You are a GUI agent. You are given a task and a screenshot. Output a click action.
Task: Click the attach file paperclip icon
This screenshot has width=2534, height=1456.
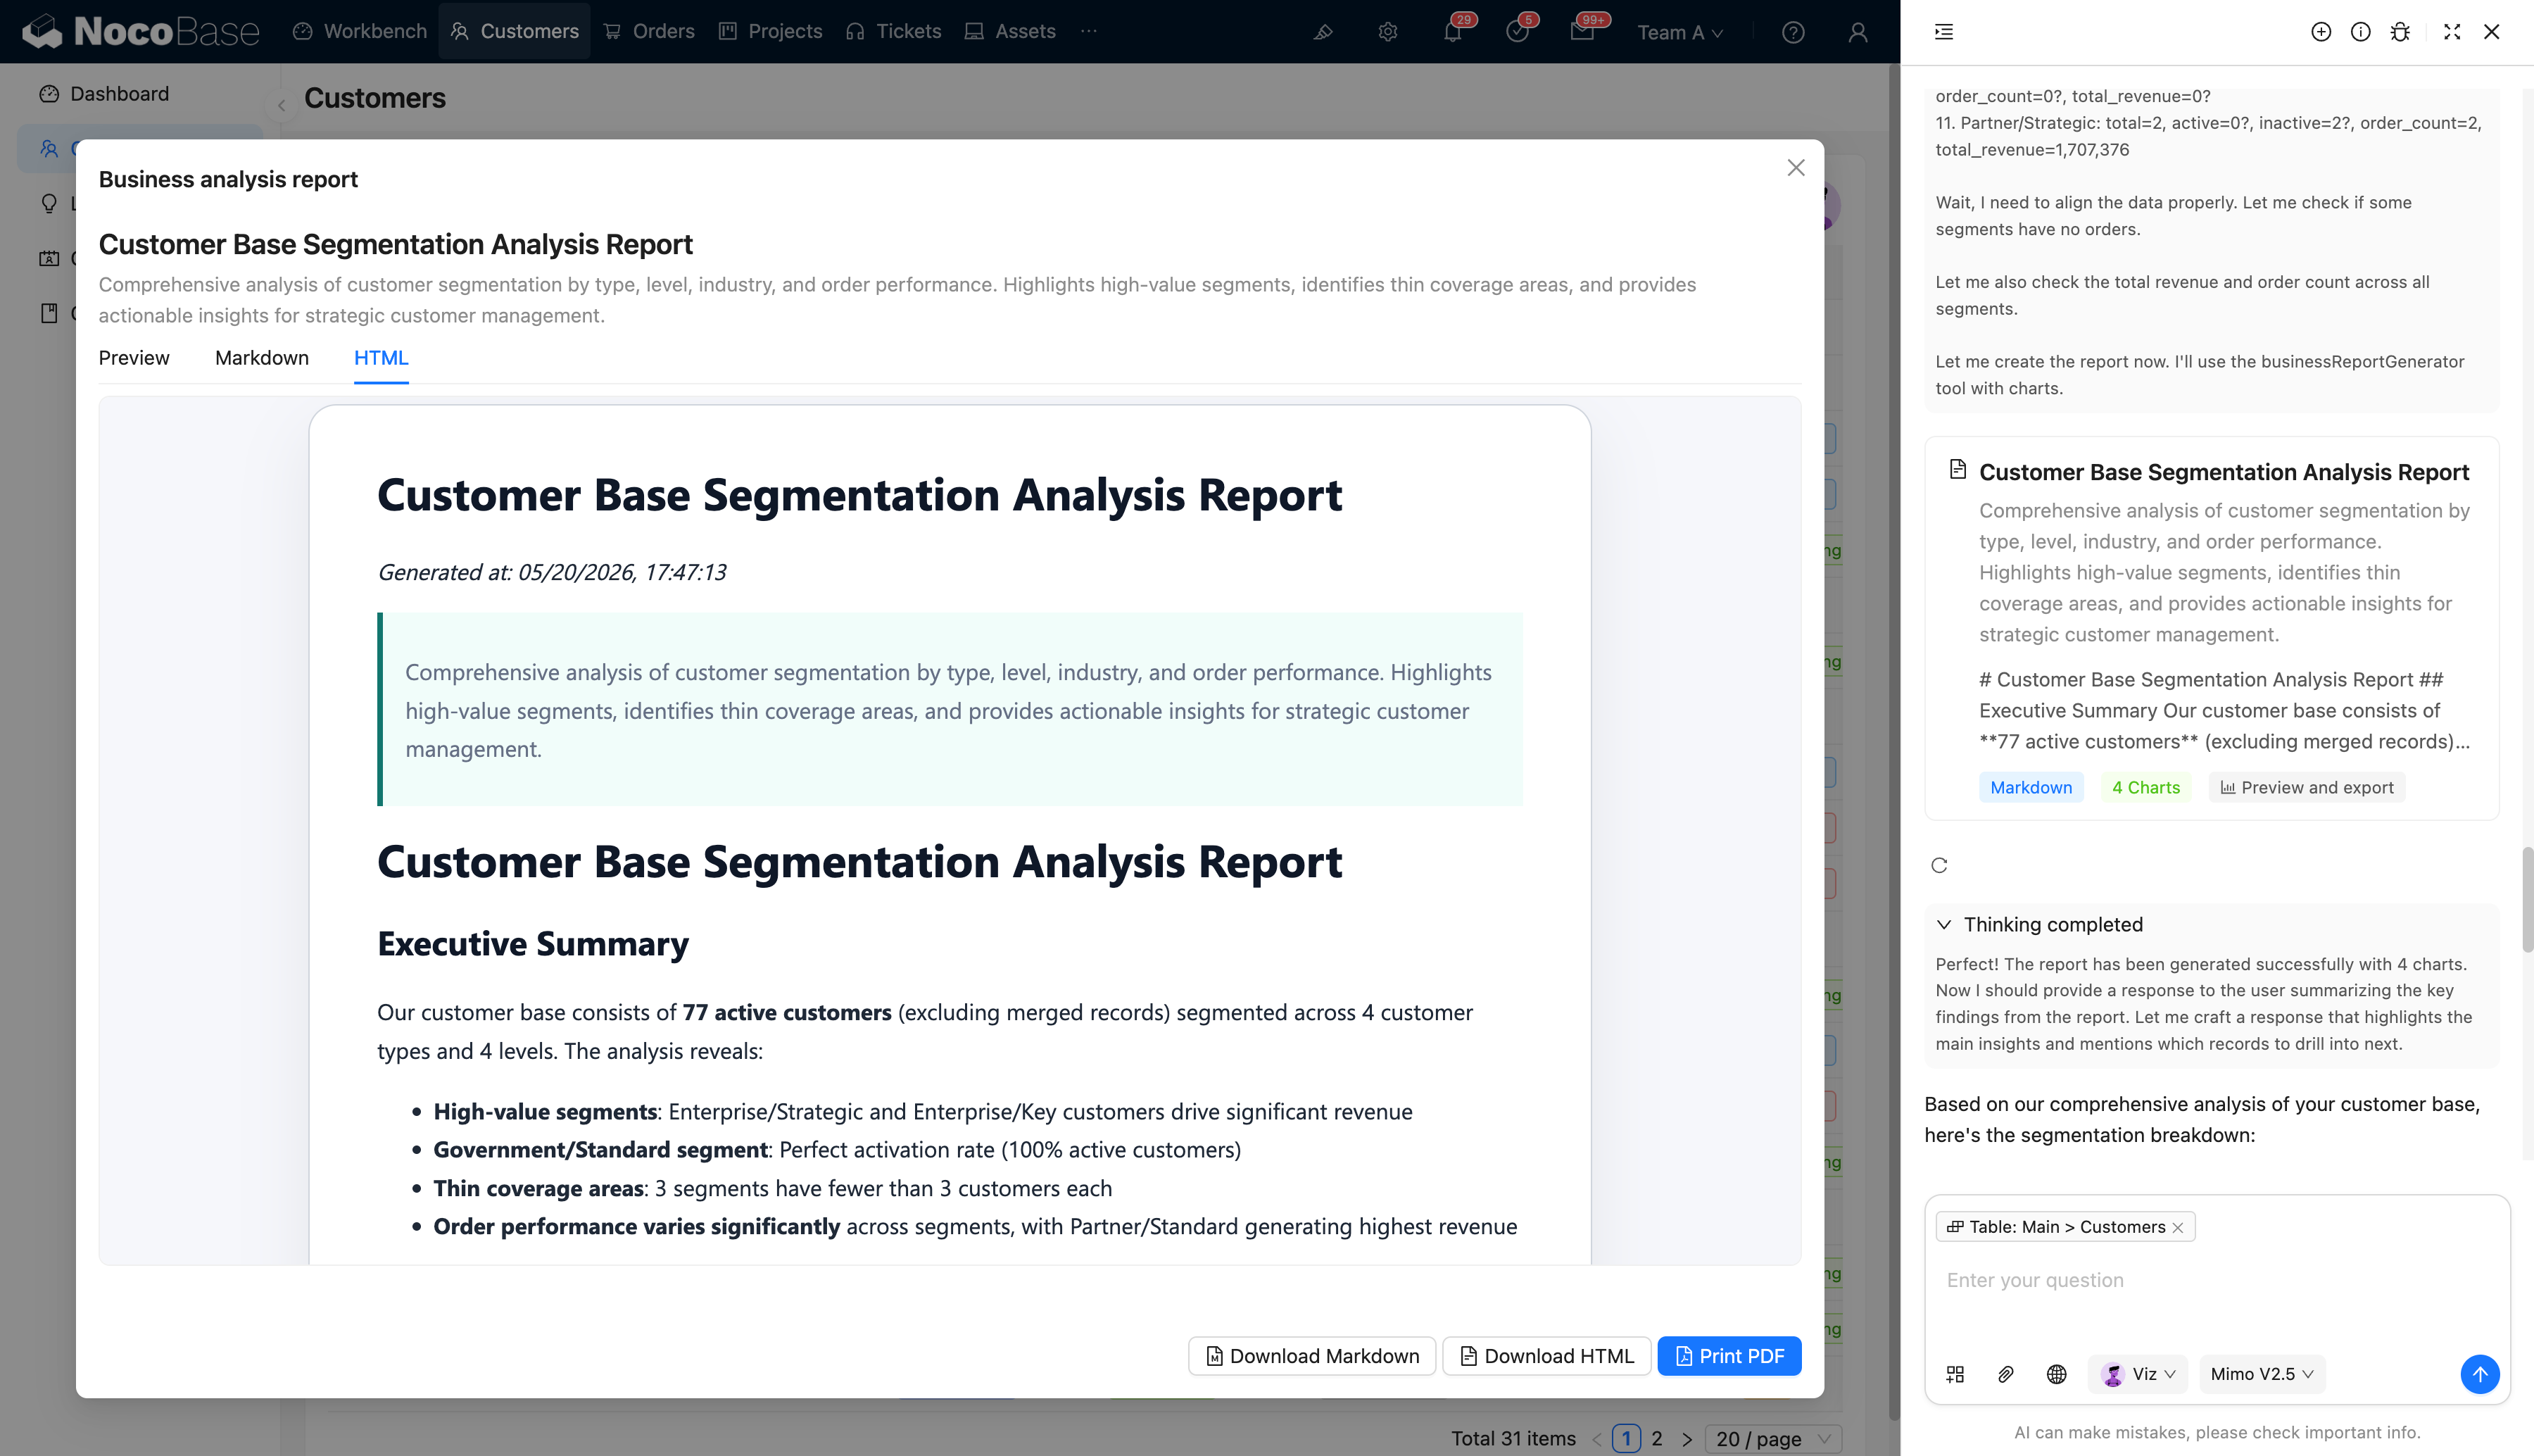point(2005,1374)
